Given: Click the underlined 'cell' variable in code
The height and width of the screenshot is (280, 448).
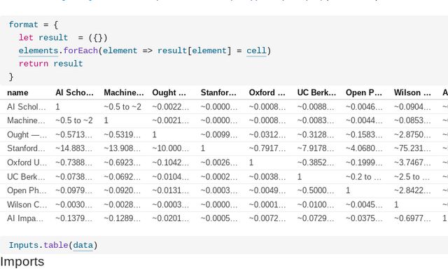Looking at the screenshot, I should pyautogui.click(x=256, y=50).
